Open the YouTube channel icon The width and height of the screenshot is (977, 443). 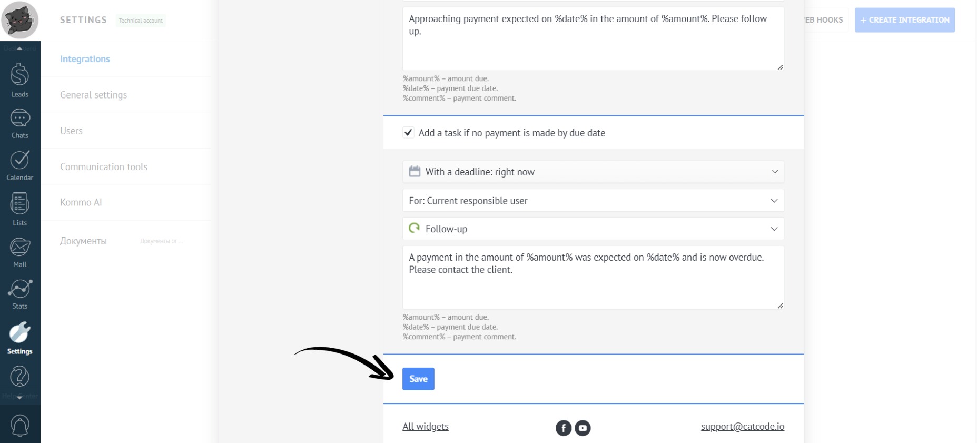point(583,428)
